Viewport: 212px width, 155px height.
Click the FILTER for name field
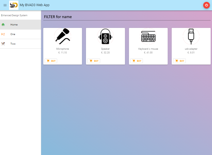[127, 17]
